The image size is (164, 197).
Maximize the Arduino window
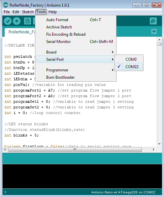coord(147,5)
